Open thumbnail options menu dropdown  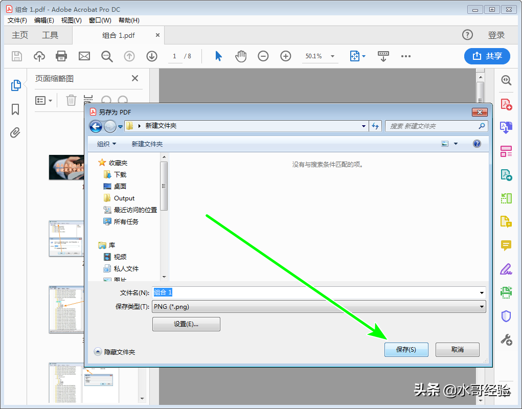[x=44, y=100]
